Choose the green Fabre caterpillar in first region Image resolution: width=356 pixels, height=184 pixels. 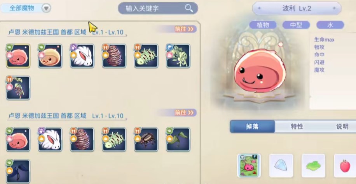tap(146, 56)
